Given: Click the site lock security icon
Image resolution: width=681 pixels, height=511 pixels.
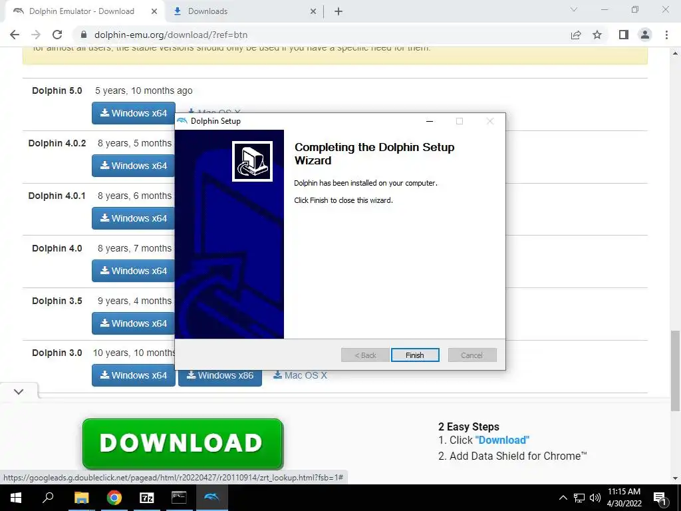Looking at the screenshot, I should (84, 35).
